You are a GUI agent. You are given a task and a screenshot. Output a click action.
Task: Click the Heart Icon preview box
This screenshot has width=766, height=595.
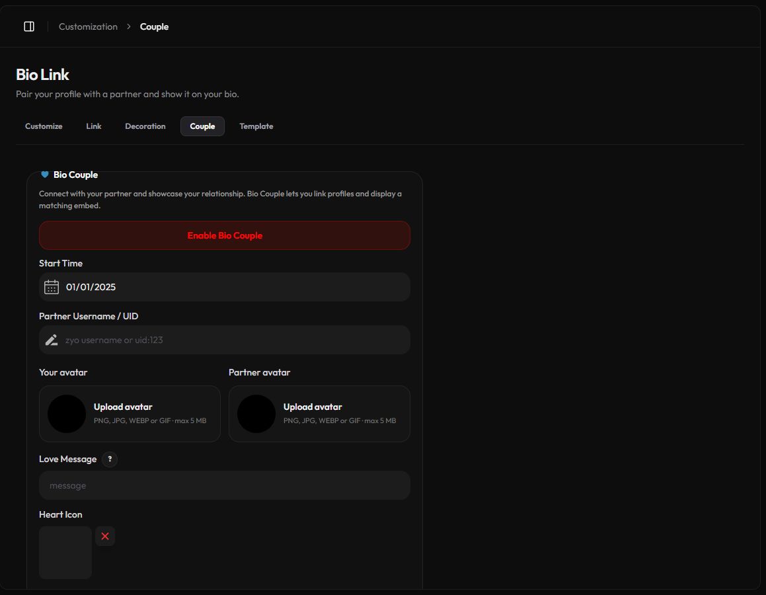click(65, 553)
